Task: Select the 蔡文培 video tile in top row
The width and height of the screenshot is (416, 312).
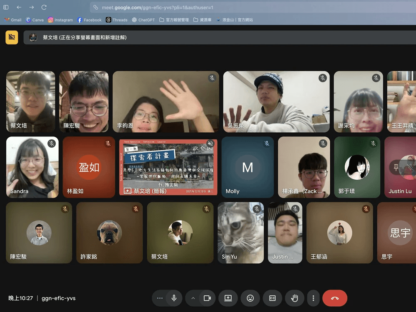Action: pyautogui.click(x=31, y=102)
